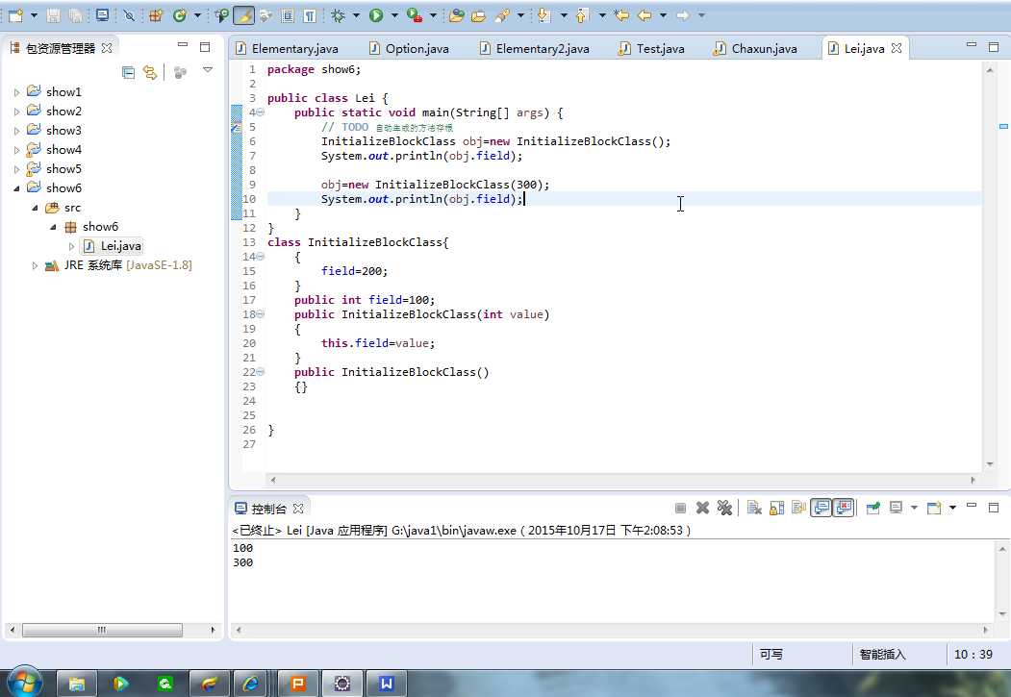This screenshot has height=697, width=1011.
Task: Collapse the src folder node
Action: pos(35,208)
